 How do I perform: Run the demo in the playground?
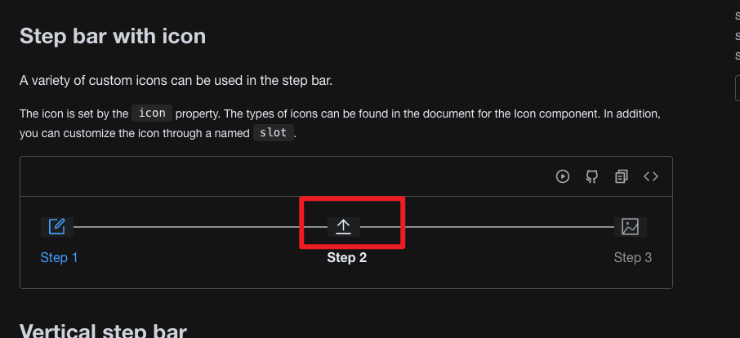(562, 176)
